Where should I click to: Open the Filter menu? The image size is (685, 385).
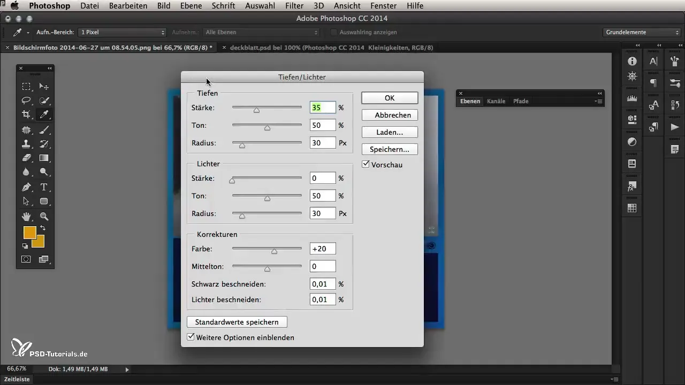point(294,6)
